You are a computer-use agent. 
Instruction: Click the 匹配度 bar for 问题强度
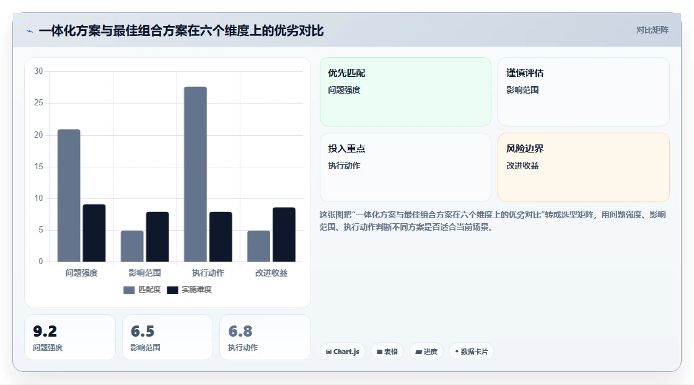click(x=69, y=195)
